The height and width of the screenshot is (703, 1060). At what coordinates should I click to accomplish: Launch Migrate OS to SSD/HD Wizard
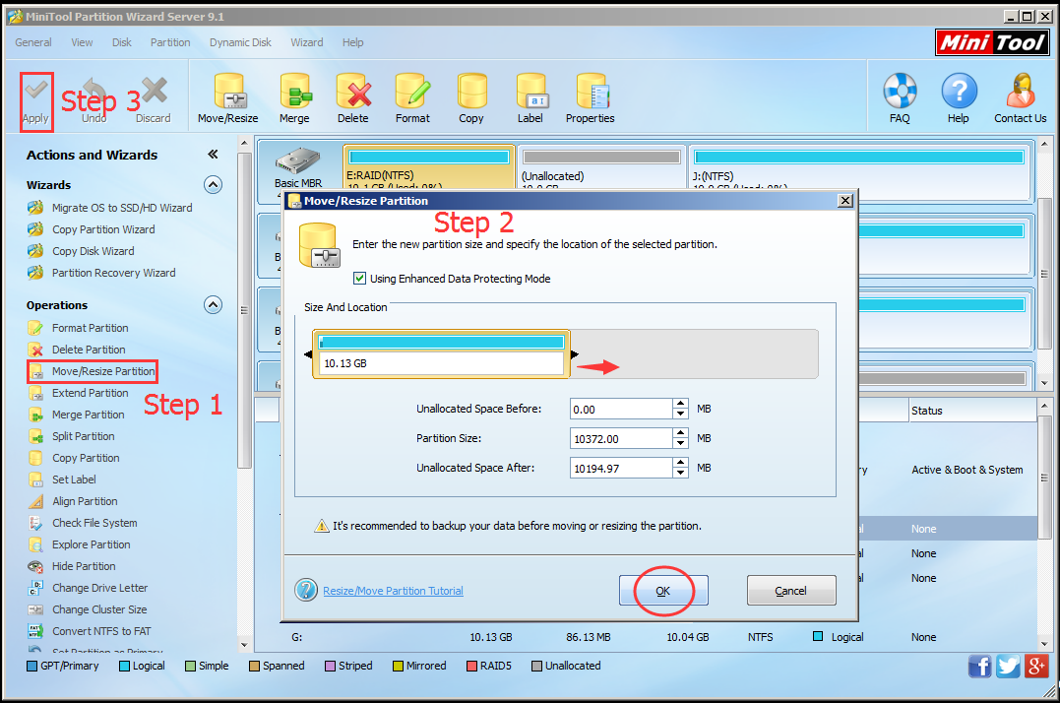(x=122, y=208)
